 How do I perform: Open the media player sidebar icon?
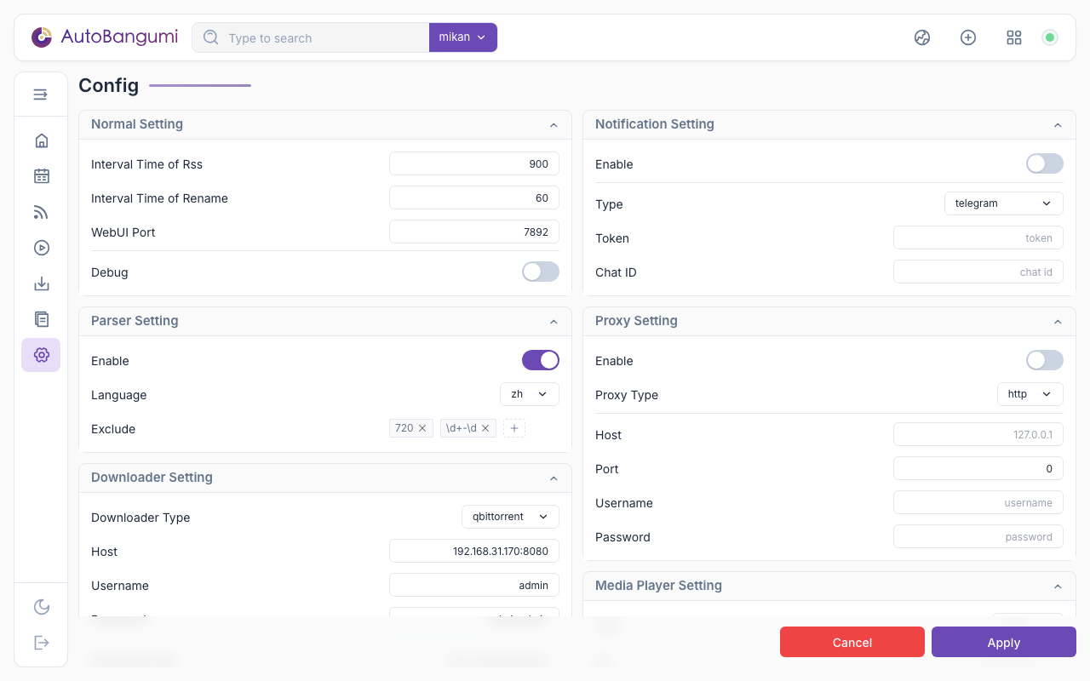(41, 248)
